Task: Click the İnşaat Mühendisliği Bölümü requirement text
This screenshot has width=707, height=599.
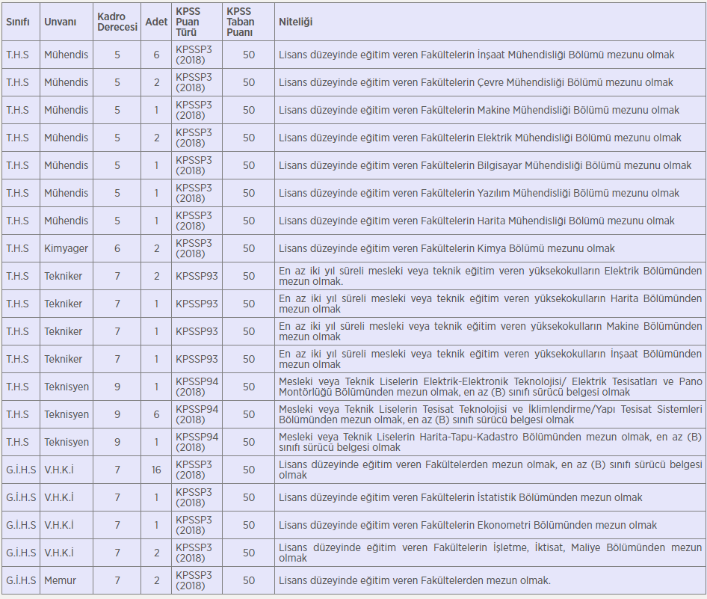Action: pyautogui.click(x=476, y=55)
